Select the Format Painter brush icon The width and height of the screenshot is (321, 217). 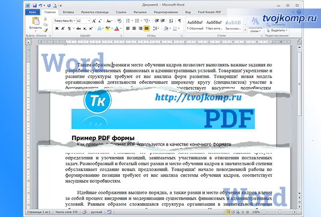pos(45,30)
